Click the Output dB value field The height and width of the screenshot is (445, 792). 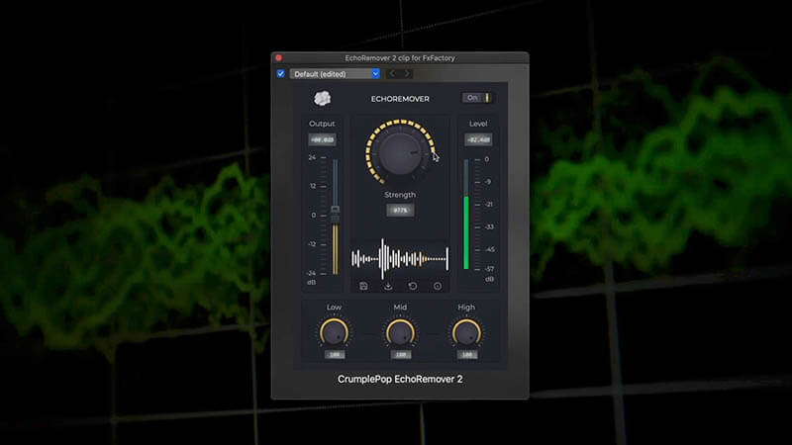tap(323, 139)
